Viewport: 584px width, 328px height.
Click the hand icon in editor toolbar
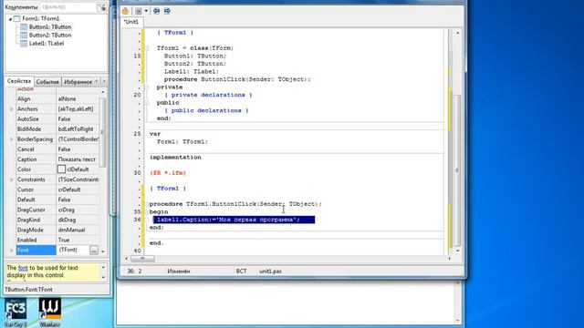pyautogui.click(x=126, y=11)
